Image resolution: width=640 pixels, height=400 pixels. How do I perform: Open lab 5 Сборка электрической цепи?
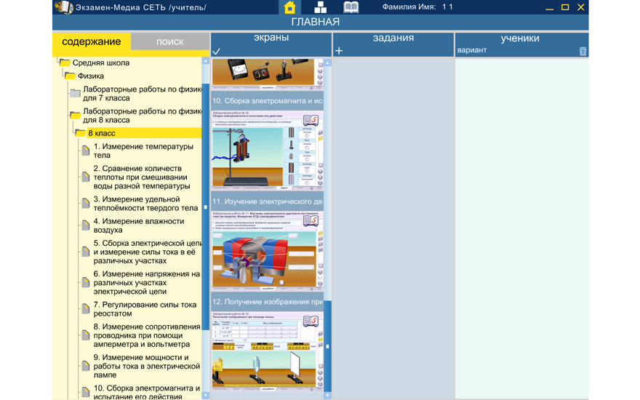click(148, 252)
